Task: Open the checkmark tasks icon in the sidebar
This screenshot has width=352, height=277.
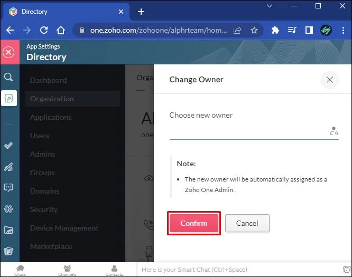Action: pos(8,146)
